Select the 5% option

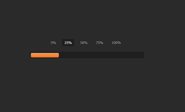(53, 43)
